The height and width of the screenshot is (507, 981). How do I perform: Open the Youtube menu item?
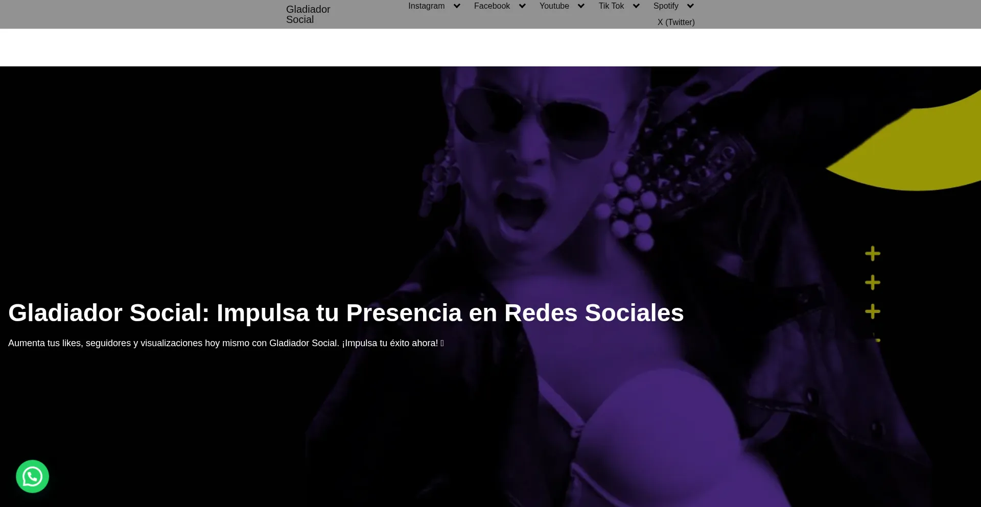coord(554,6)
